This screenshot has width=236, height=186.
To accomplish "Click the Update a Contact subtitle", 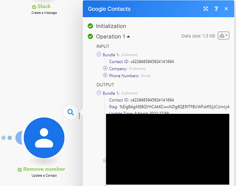I will (44, 176).
